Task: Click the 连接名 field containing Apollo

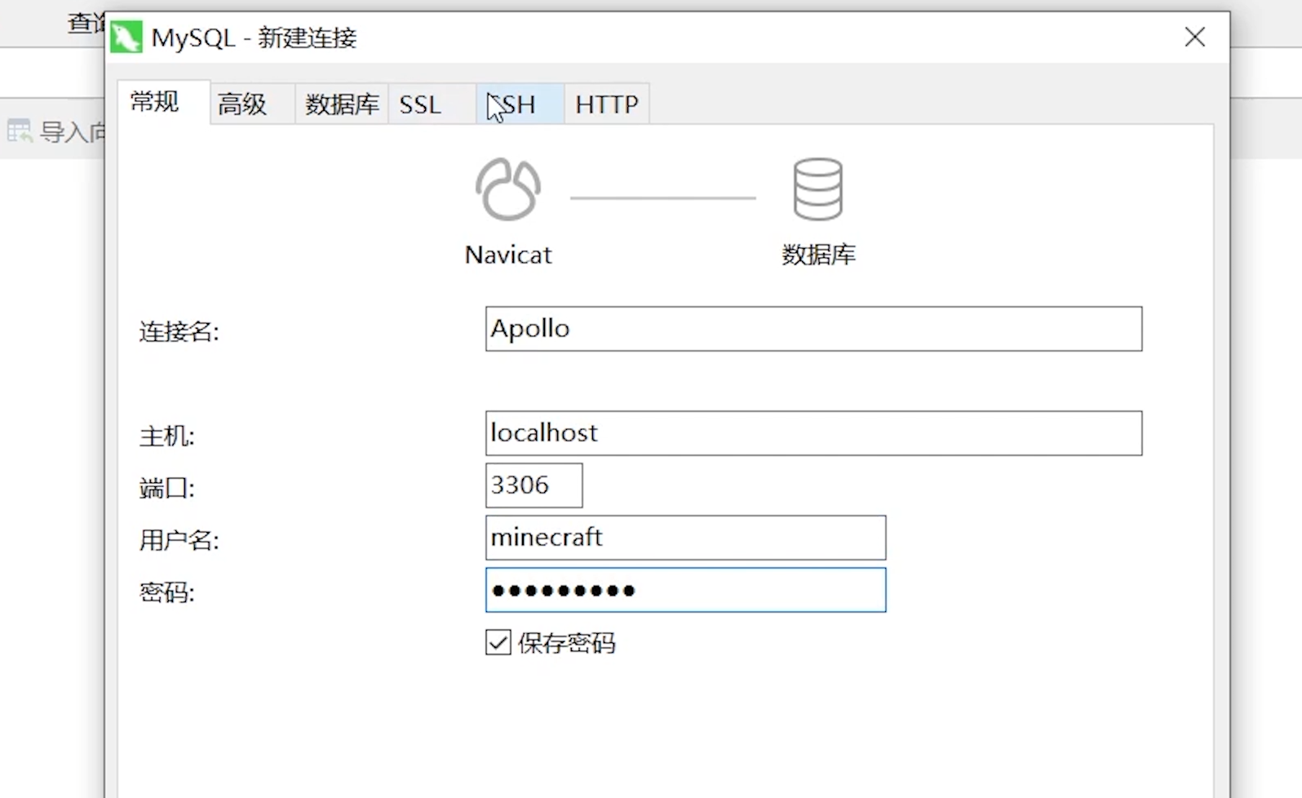Action: pos(813,329)
